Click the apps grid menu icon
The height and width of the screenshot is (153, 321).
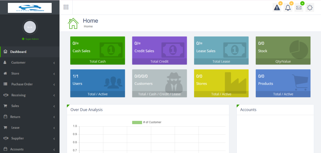(x=66, y=7)
